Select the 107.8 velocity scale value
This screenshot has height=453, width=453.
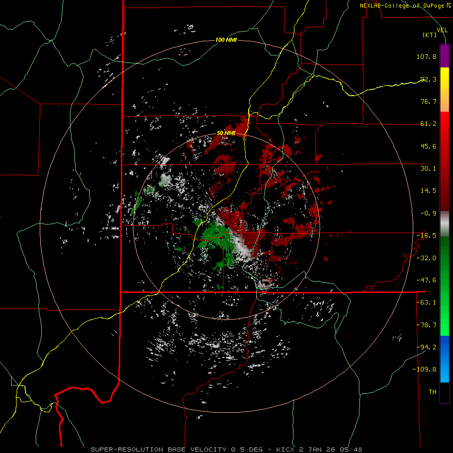[426, 56]
